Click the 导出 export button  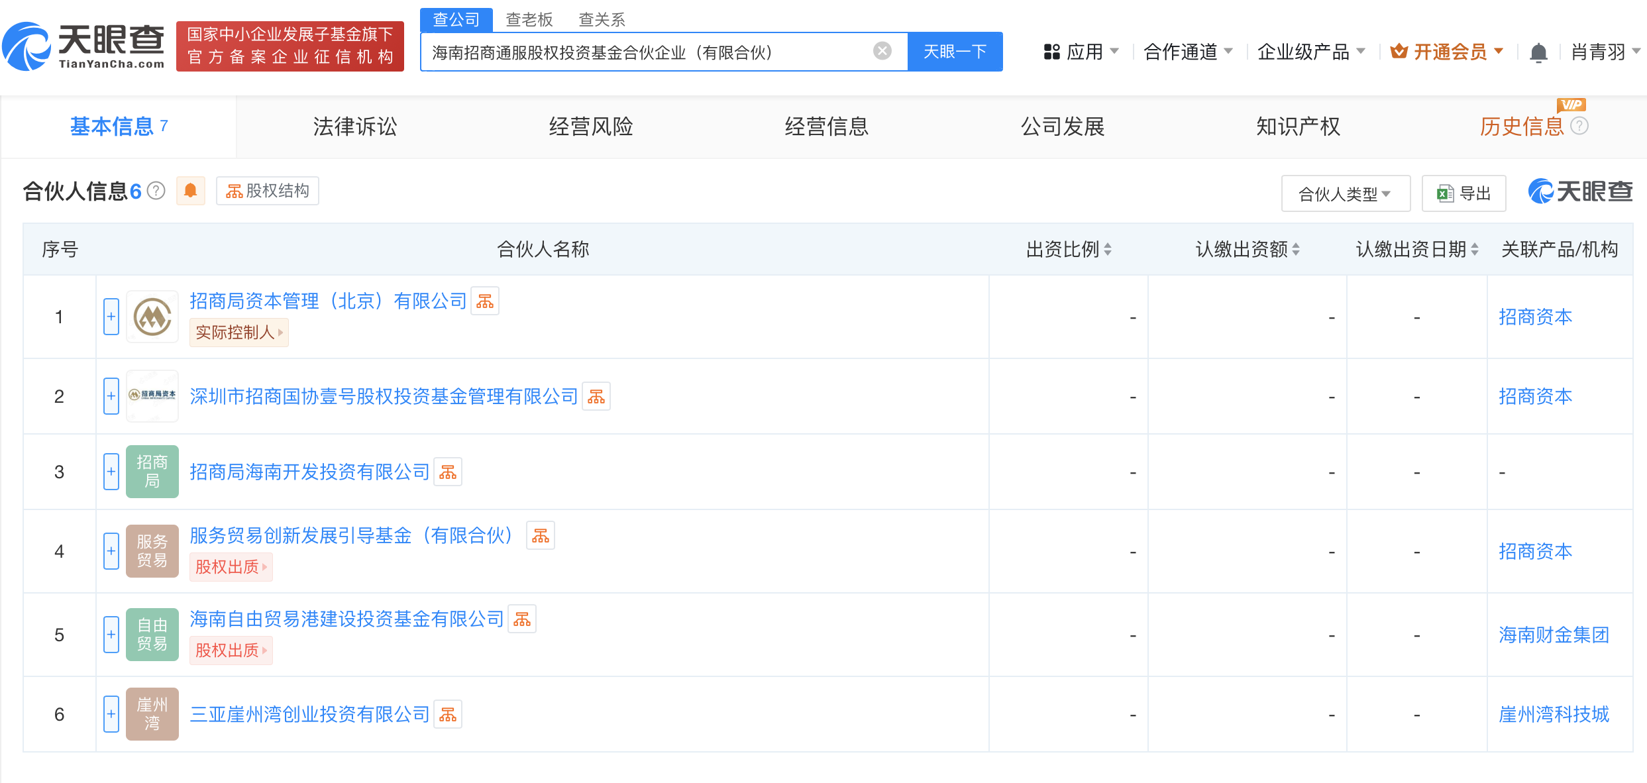pos(1463,193)
